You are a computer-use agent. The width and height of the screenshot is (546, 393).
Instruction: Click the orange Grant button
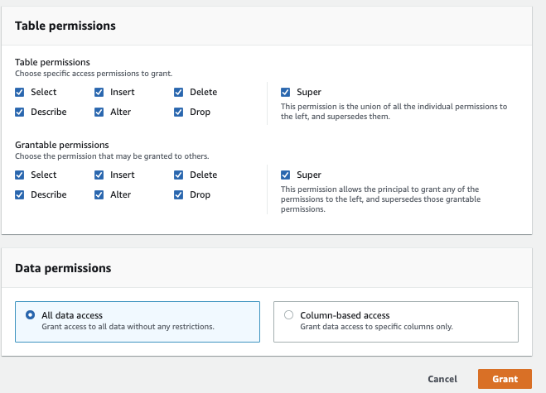tap(505, 379)
